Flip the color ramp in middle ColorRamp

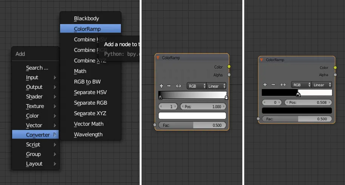pos(179,86)
